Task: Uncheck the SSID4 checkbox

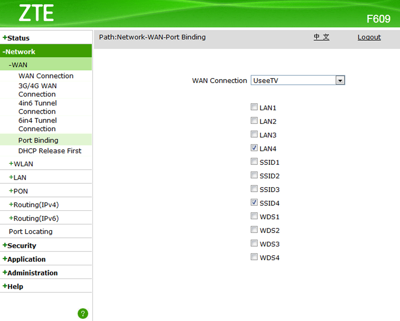Action: 254,203
